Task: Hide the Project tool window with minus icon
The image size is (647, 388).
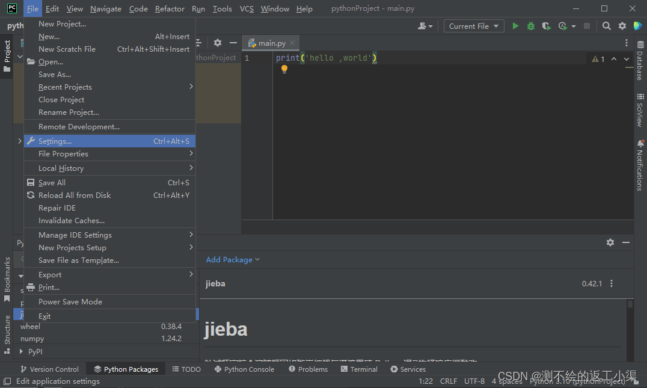Action: tap(233, 43)
